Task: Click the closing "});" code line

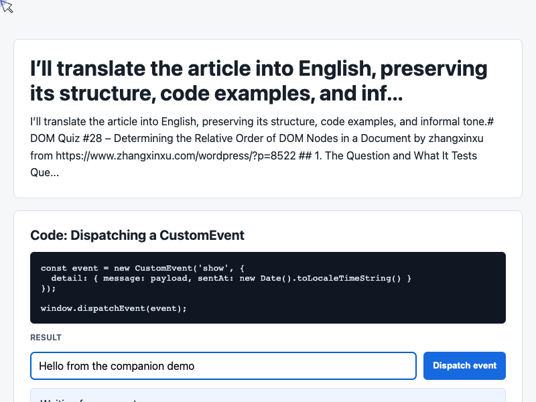Action: point(48,288)
